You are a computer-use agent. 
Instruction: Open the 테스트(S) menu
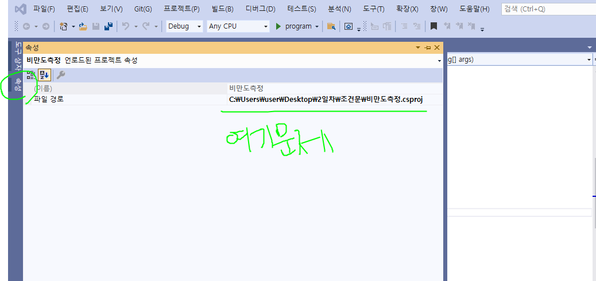[x=302, y=9]
